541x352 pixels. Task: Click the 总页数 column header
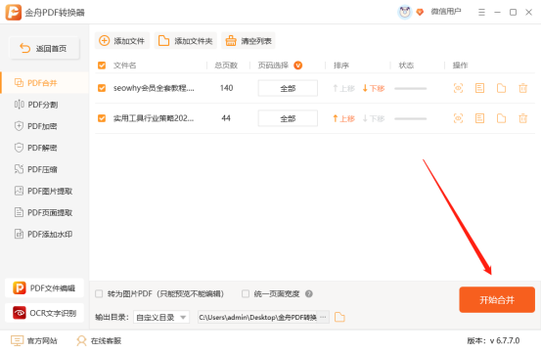click(x=226, y=66)
